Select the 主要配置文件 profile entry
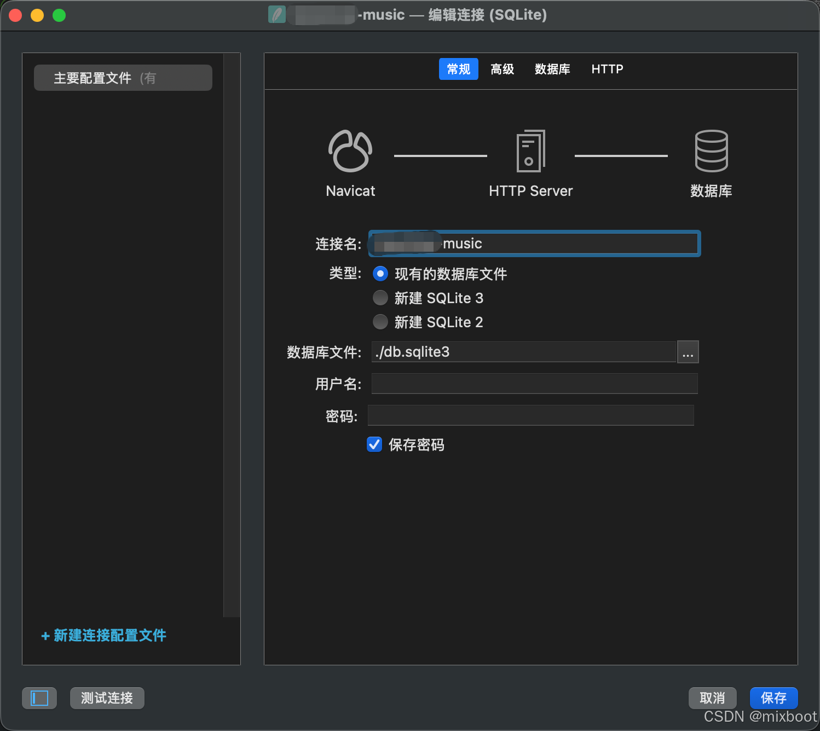The width and height of the screenshot is (820, 731). 123,78
